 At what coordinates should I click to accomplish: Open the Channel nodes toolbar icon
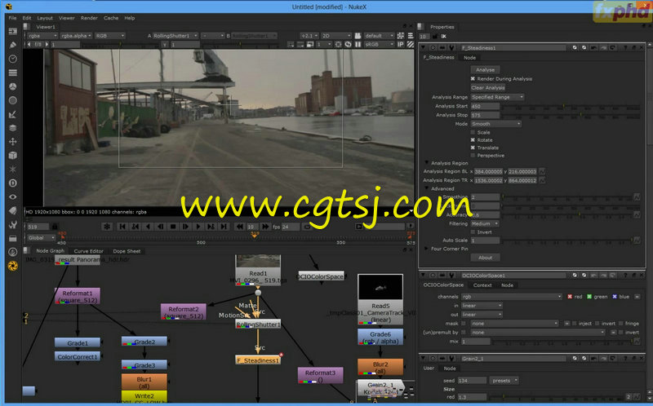pos(12,73)
